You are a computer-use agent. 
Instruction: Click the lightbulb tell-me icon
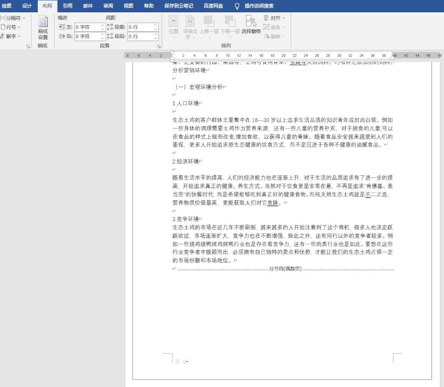tap(237, 6)
